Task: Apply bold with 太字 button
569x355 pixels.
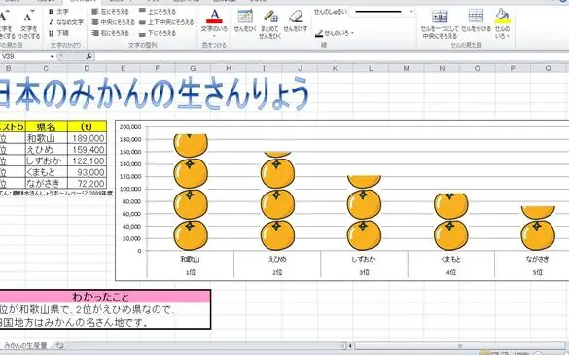Action: 58,12
